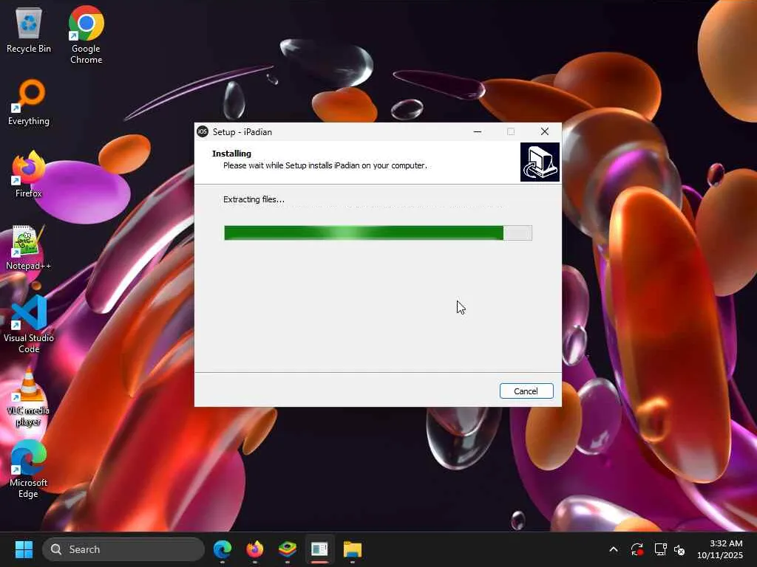
Task: Open the network status tray icon
Action: [660, 549]
